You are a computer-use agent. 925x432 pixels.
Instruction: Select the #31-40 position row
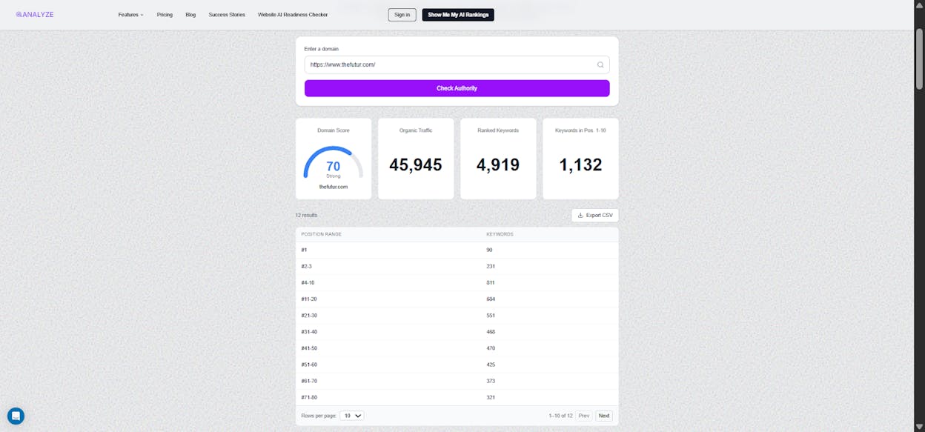point(457,331)
